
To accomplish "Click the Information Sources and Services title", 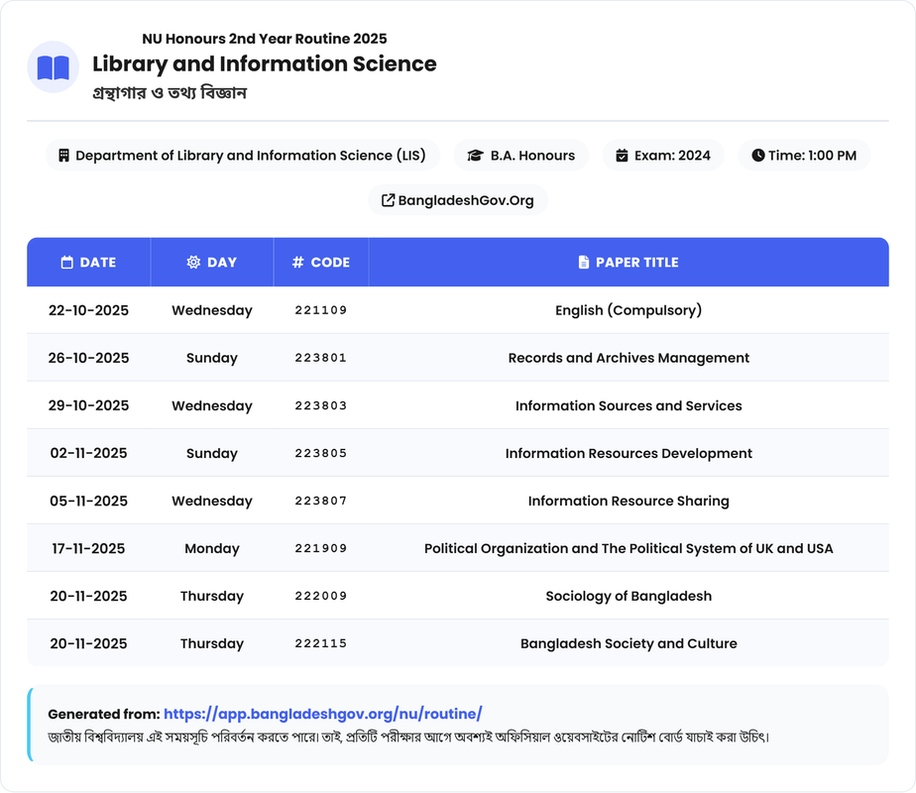I will point(629,405).
